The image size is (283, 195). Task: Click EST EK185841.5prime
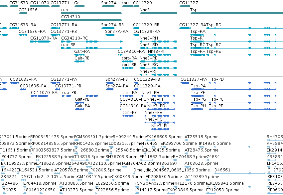[x=229, y=187]
